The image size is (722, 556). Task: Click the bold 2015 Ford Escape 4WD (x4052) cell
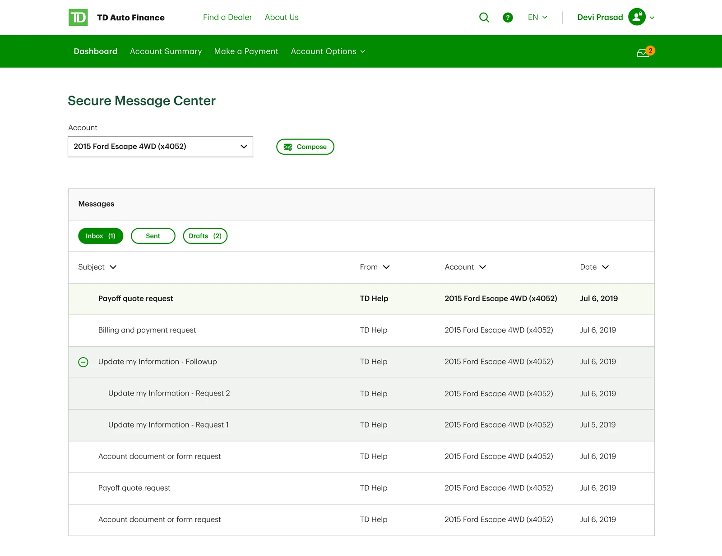point(501,299)
